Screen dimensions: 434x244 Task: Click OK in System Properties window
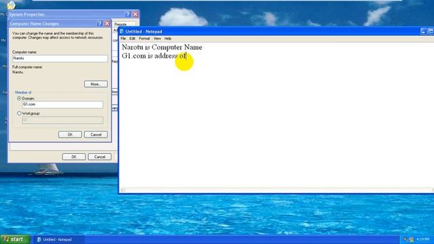pyautogui.click(x=74, y=157)
